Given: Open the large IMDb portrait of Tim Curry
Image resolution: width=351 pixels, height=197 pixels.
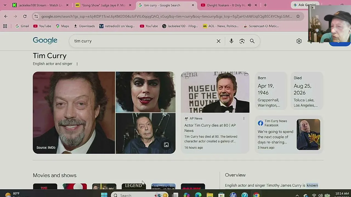Looking at the screenshot, I should [74, 113].
